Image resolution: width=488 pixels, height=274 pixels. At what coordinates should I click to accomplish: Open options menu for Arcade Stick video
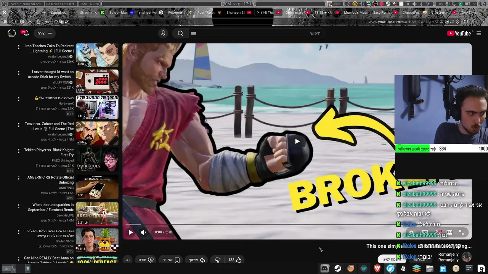pyautogui.click(x=19, y=73)
